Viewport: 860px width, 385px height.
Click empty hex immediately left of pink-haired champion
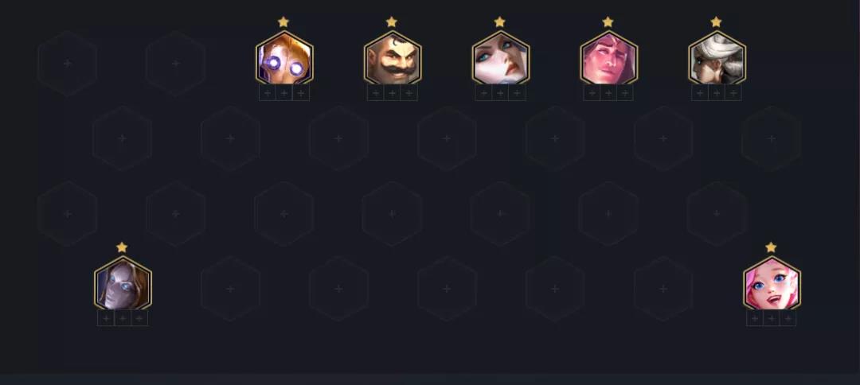point(663,289)
